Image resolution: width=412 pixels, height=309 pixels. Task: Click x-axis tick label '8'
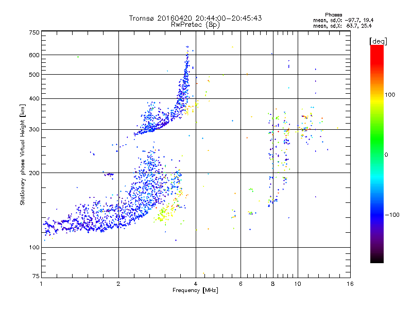click(273, 284)
